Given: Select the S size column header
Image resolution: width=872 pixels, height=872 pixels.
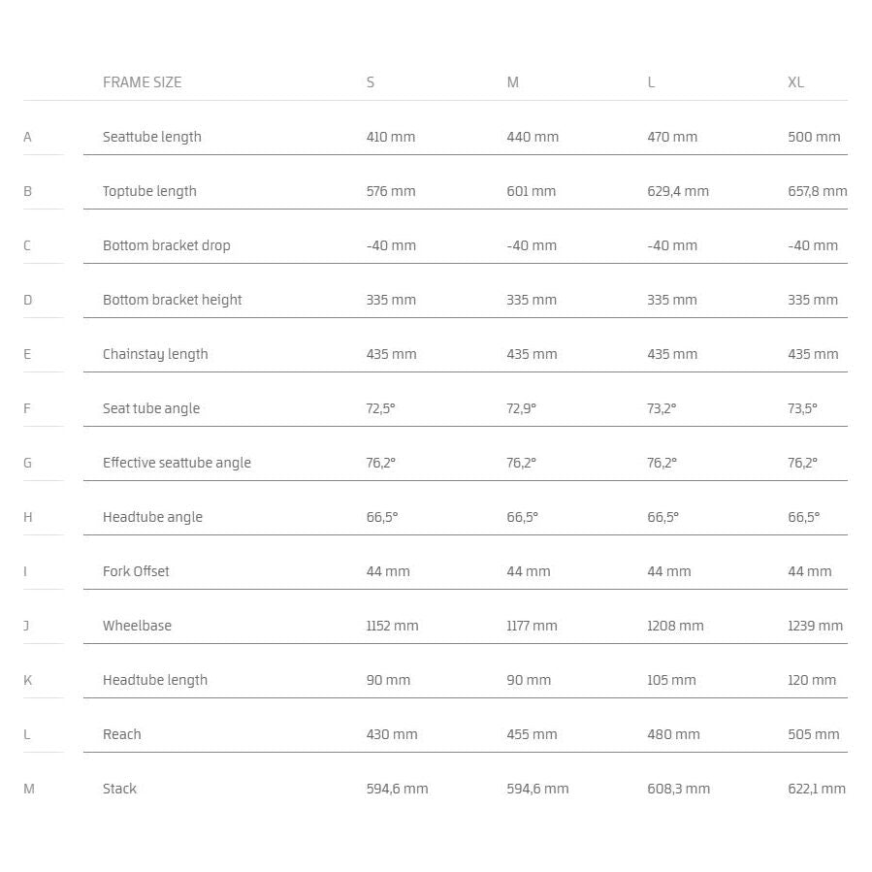Looking at the screenshot, I should pyautogui.click(x=371, y=82).
